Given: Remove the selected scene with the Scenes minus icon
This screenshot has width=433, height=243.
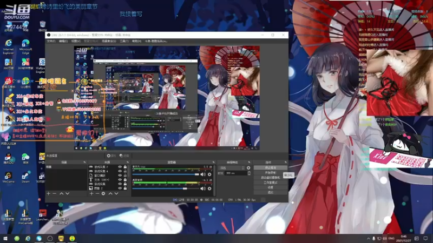Looking at the screenshot, I should (x=55, y=194).
